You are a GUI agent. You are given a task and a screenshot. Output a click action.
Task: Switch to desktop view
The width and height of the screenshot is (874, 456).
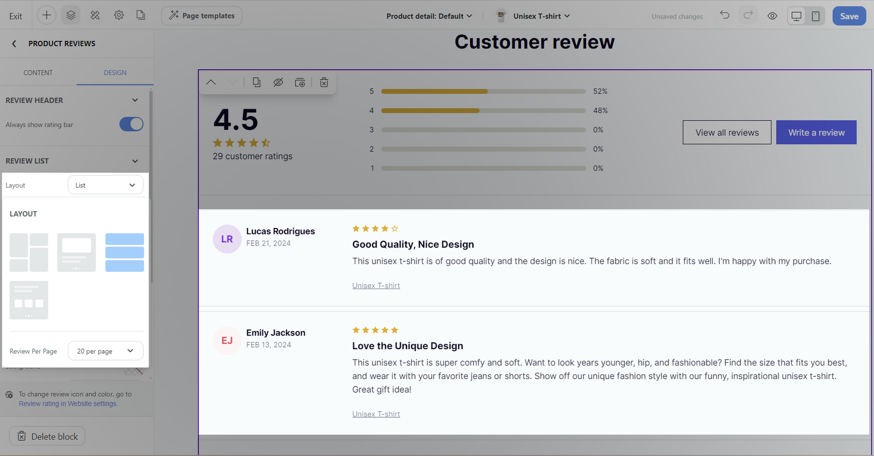click(796, 16)
